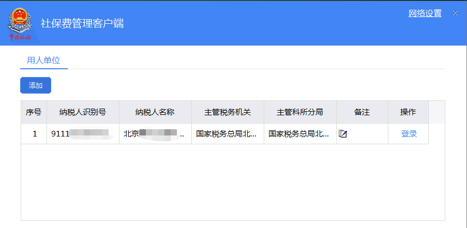Select the 序号 column header
This screenshot has width=467, height=228.
tap(34, 112)
